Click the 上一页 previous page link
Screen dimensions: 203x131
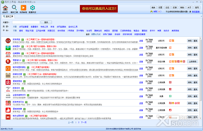click(x=71, y=122)
